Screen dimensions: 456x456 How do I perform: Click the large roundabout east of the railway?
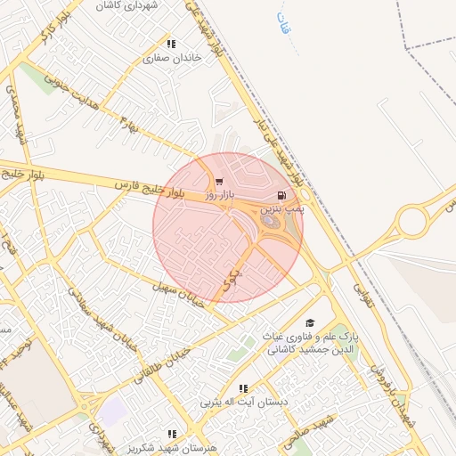(x=412, y=222)
